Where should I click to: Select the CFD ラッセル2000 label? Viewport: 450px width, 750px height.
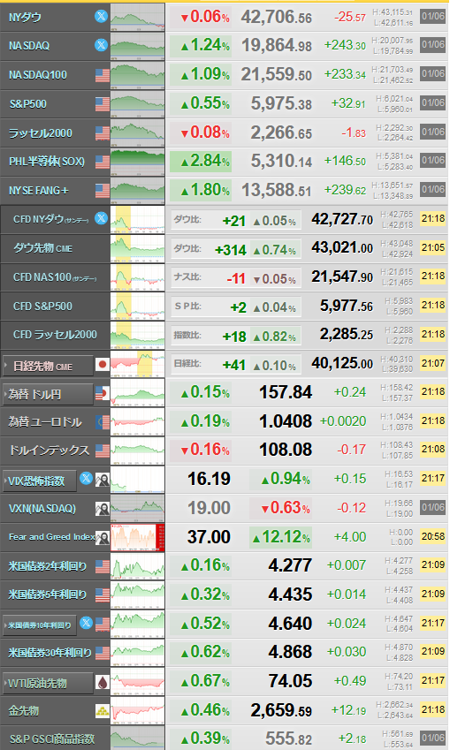[x=55, y=334]
